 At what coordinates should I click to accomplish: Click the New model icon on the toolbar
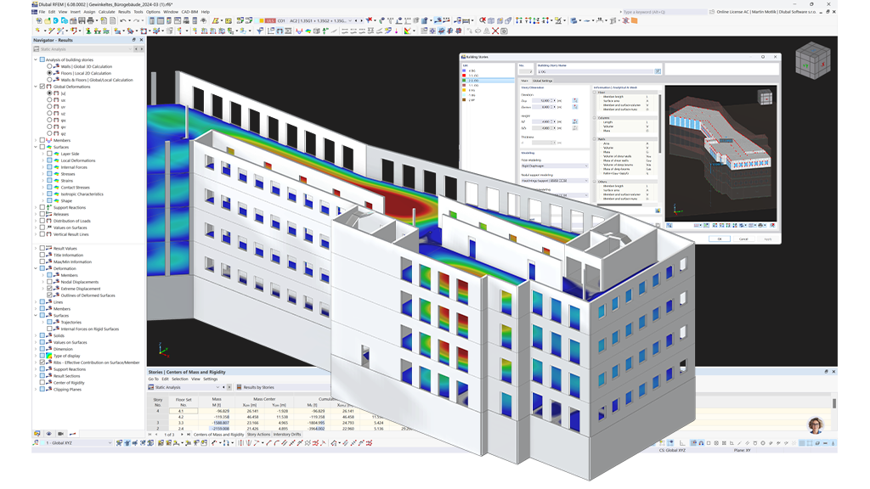tap(39, 20)
